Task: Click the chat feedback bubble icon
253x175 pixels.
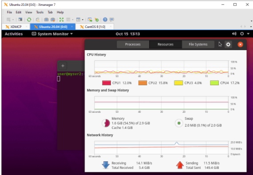Action: pos(112,20)
